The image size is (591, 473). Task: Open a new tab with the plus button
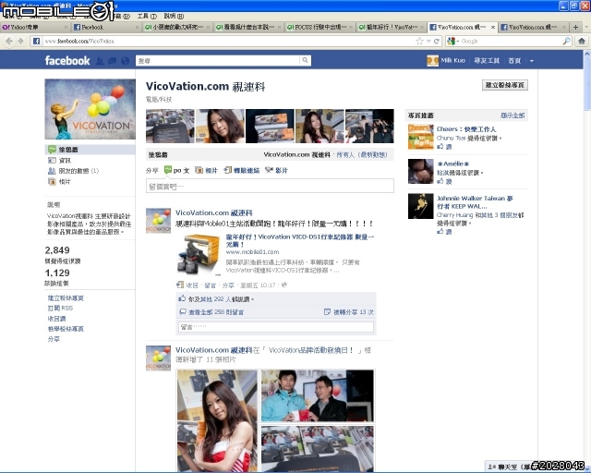(x=575, y=27)
